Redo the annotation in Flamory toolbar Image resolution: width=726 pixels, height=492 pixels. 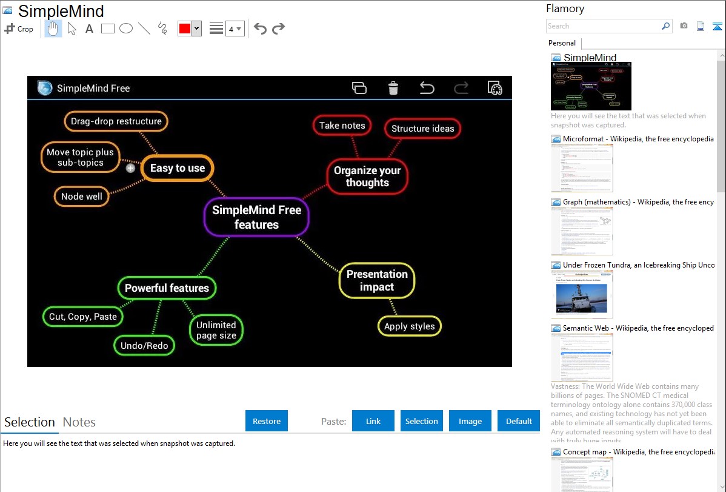pos(278,29)
